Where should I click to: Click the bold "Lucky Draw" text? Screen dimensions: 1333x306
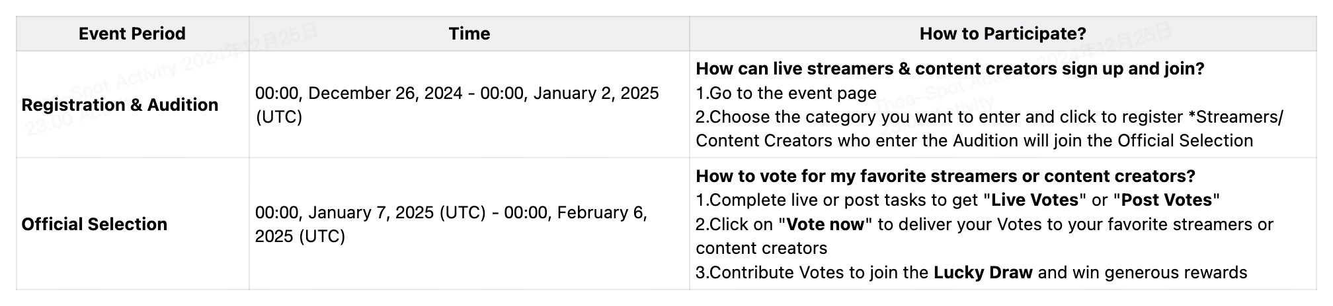(983, 272)
